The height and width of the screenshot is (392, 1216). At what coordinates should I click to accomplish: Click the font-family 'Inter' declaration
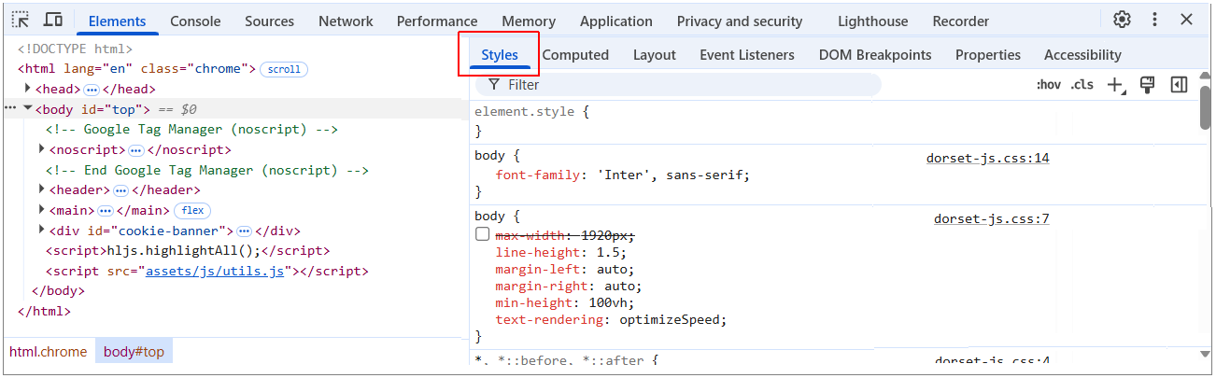click(x=623, y=175)
